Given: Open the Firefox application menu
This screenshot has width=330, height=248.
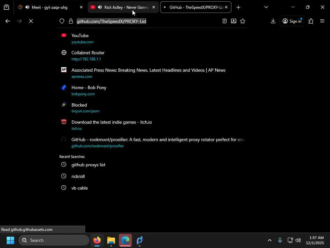Looking at the screenshot, I should click(322, 21).
